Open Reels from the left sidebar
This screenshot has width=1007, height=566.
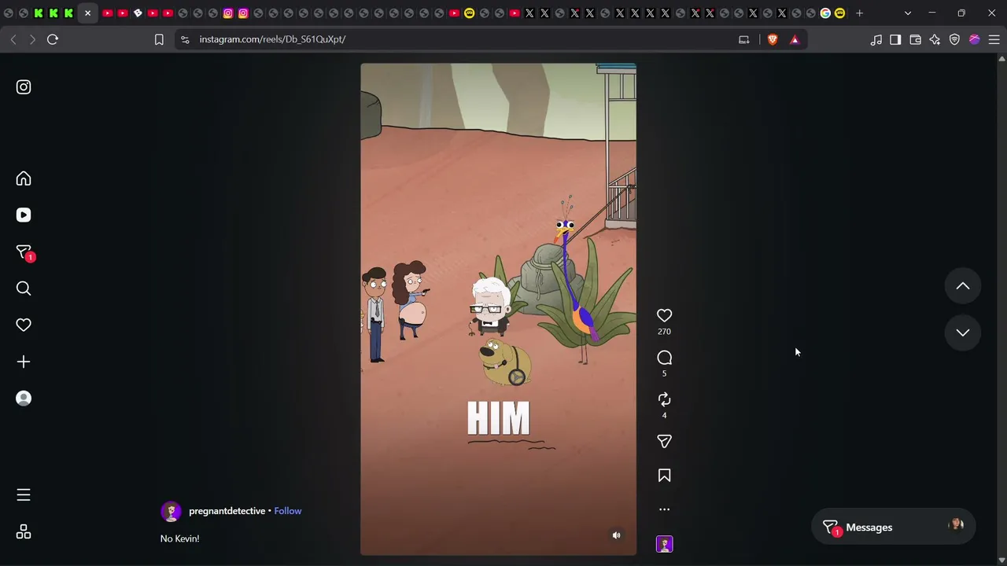coord(24,215)
